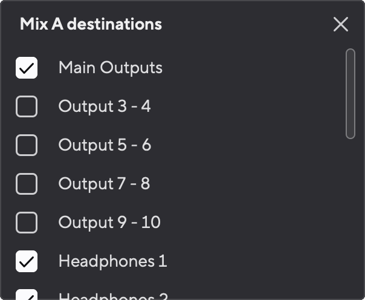The image size is (365, 300).
Task: Toggle the partially visible Headphones 2 checkbox
Action: [x=27, y=296]
